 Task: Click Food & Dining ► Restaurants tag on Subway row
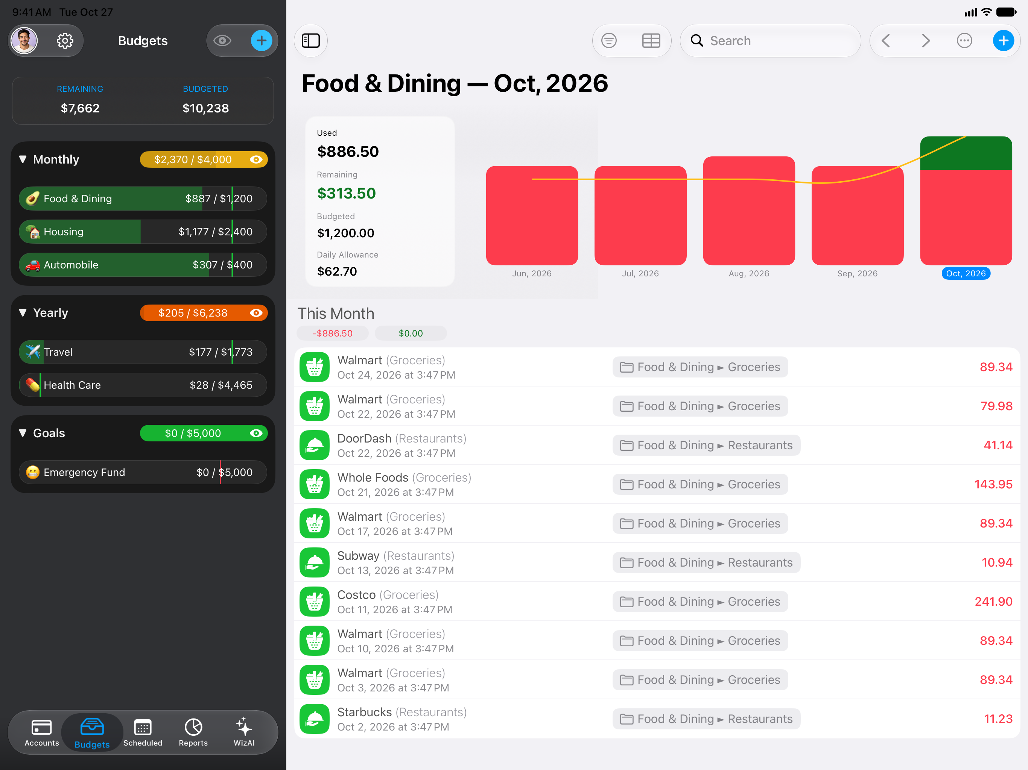(x=706, y=562)
